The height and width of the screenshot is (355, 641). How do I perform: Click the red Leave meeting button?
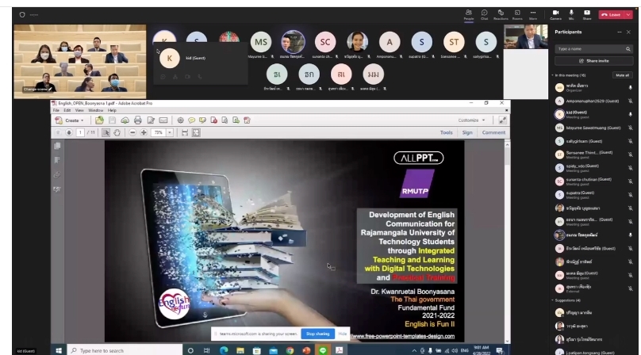(611, 15)
